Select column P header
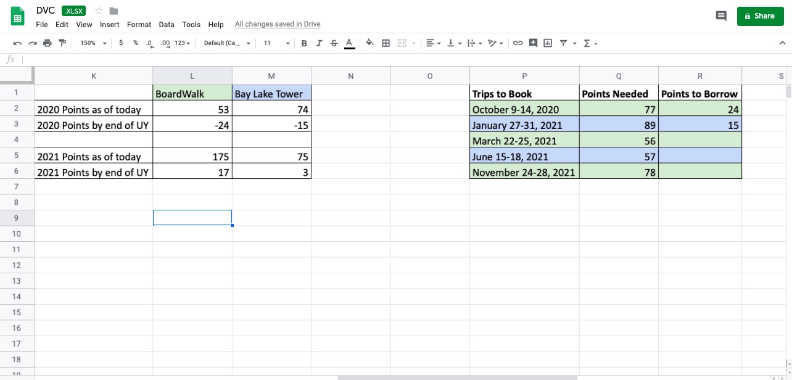The width and height of the screenshot is (792, 380). [x=524, y=76]
